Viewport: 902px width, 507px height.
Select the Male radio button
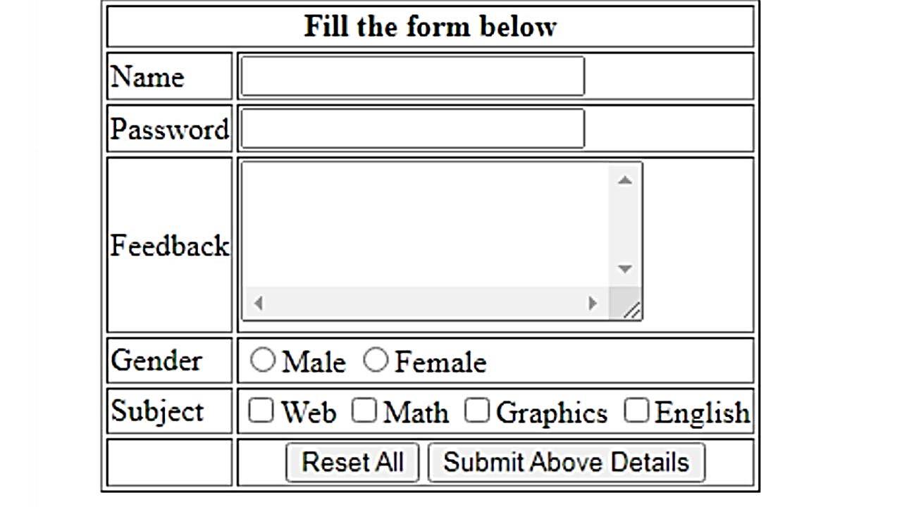263,360
